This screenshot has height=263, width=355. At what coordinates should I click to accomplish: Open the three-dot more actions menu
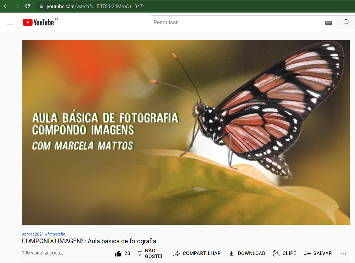point(343,254)
